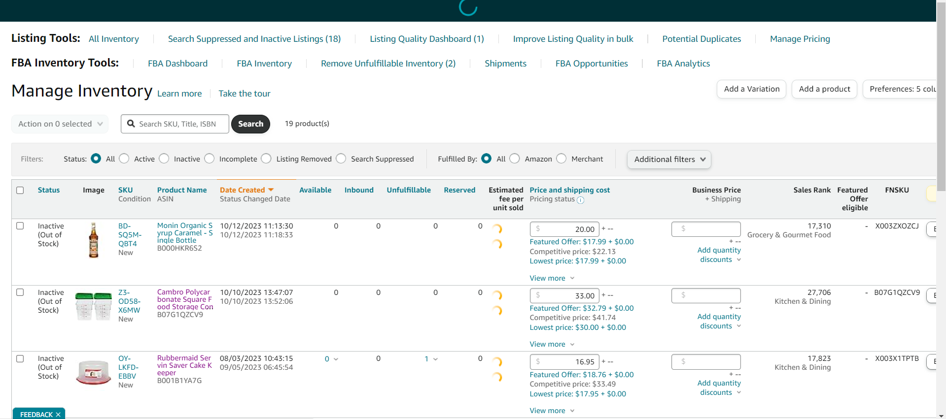The image size is (946, 419).
Task: Sort by Inbound column header
Action: (x=359, y=190)
